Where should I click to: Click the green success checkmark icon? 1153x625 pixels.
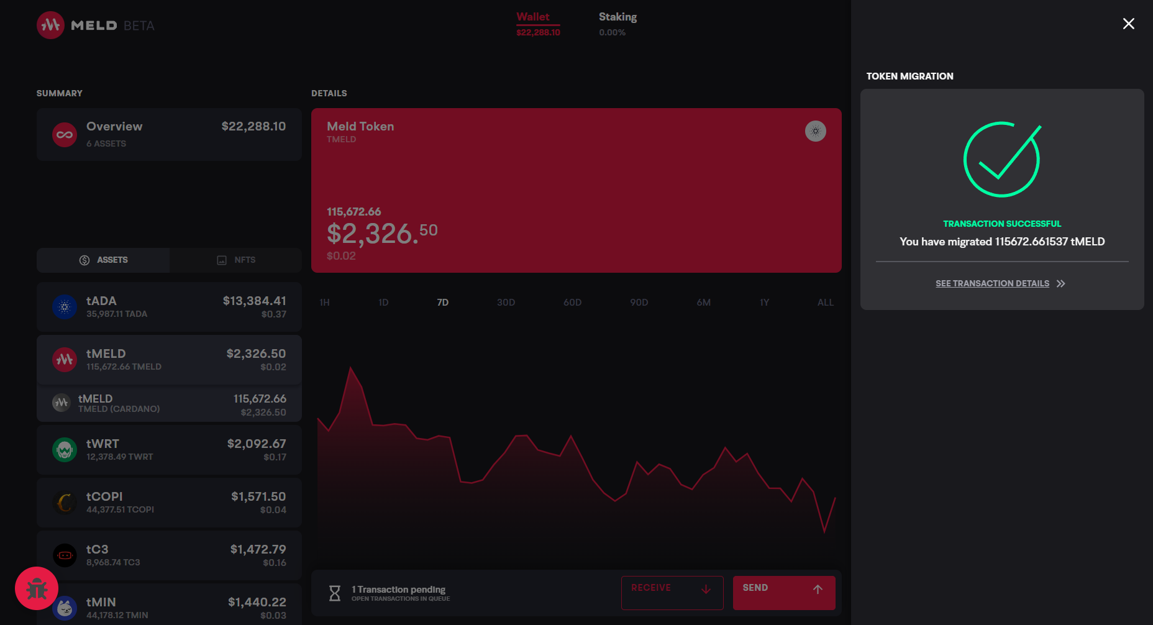point(1001,160)
